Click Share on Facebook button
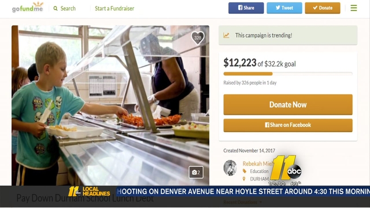 [x=288, y=125]
